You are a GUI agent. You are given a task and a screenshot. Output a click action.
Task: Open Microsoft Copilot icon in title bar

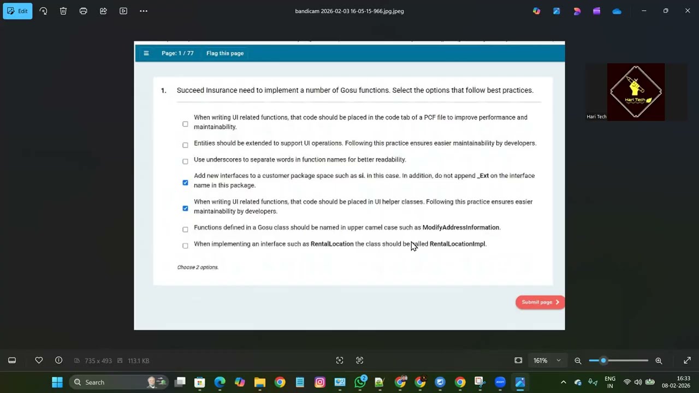click(x=537, y=11)
